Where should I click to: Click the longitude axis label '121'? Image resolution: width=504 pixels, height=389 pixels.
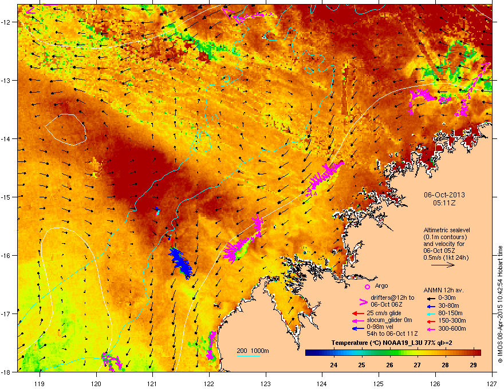[152, 383]
